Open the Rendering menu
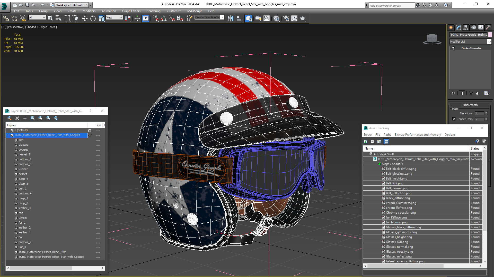The height and width of the screenshot is (277, 494). point(153,11)
